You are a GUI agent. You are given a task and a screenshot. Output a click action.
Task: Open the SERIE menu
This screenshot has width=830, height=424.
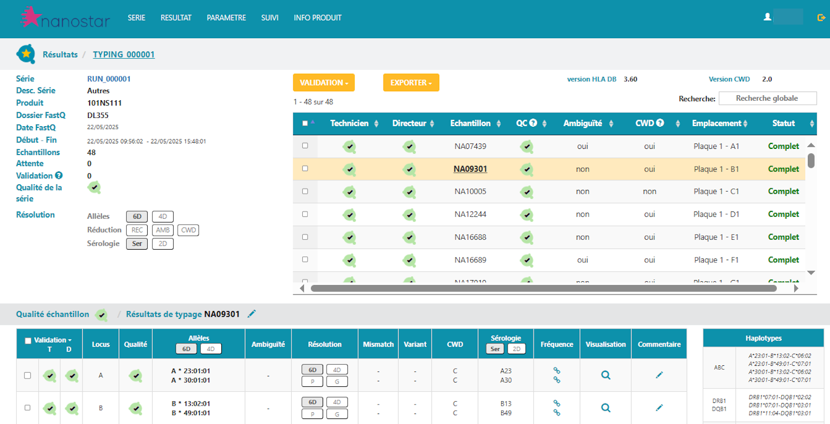(136, 18)
